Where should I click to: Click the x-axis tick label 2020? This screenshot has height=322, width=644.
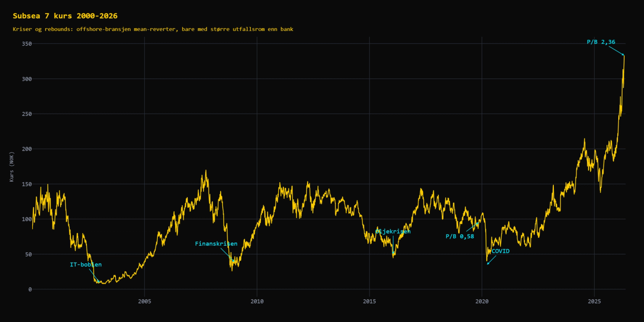482,301
